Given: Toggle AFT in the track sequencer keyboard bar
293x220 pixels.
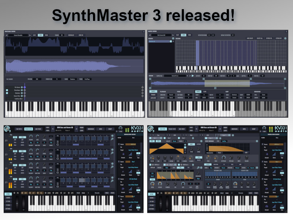Looking at the screenshot, I should (x=32, y=193).
